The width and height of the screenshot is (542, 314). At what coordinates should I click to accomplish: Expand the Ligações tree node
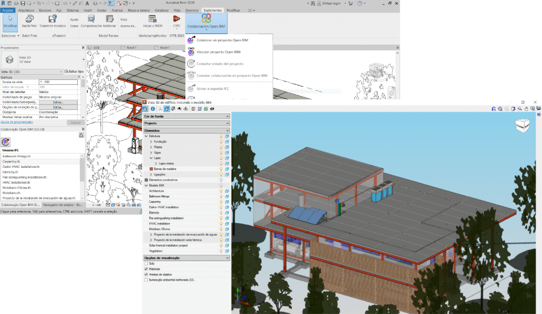point(151,175)
